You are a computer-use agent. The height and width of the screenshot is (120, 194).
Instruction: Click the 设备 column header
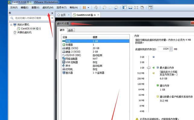65,37
